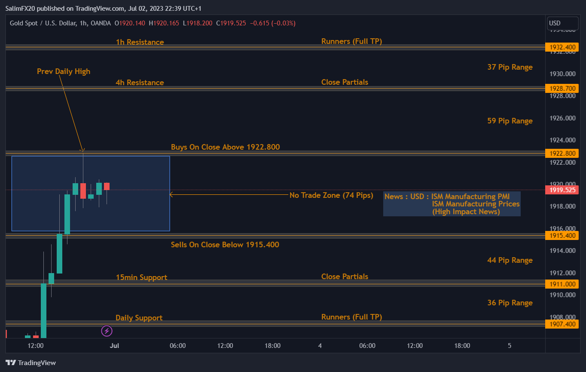Click the lightning bolt event marker on timeline
586x372 pixels.
[106, 331]
